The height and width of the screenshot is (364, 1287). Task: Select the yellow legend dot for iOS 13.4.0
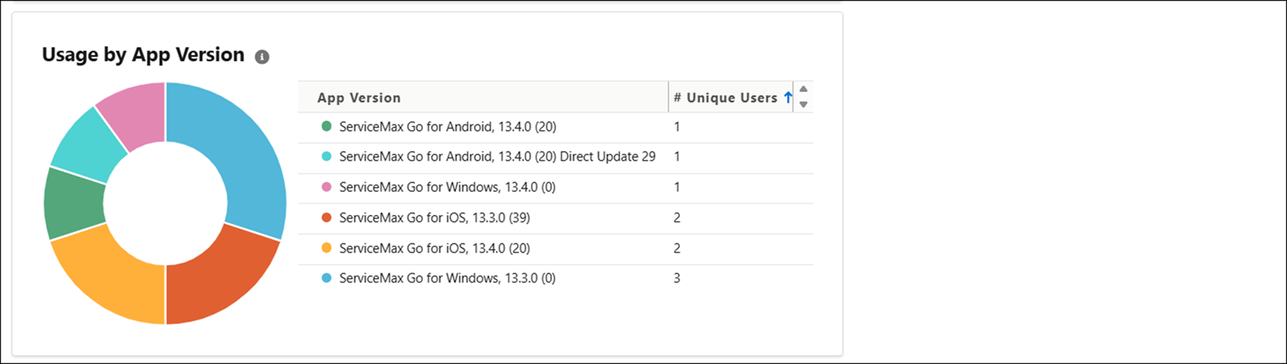[x=327, y=248]
